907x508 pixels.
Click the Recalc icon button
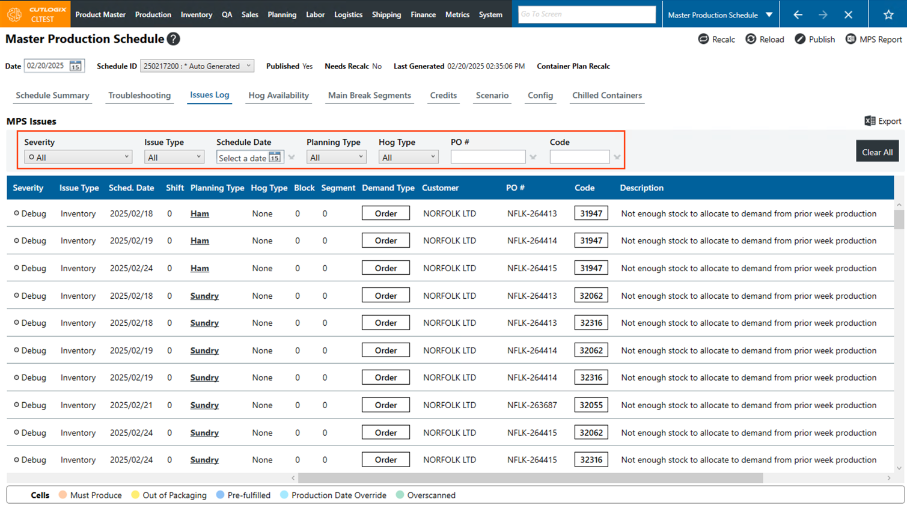coord(703,39)
